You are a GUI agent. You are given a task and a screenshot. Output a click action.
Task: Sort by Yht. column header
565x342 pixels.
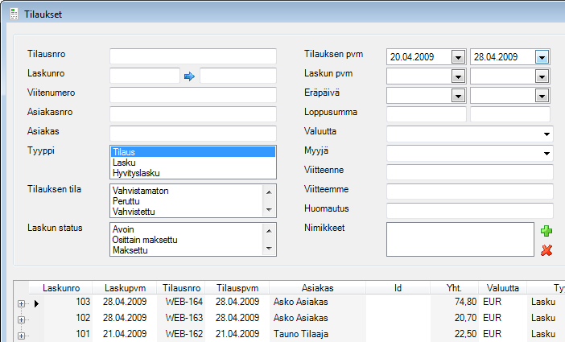pyautogui.click(x=454, y=288)
